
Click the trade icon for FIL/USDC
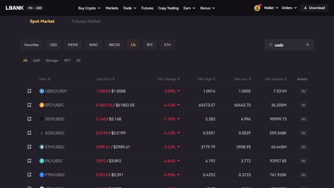click(303, 161)
